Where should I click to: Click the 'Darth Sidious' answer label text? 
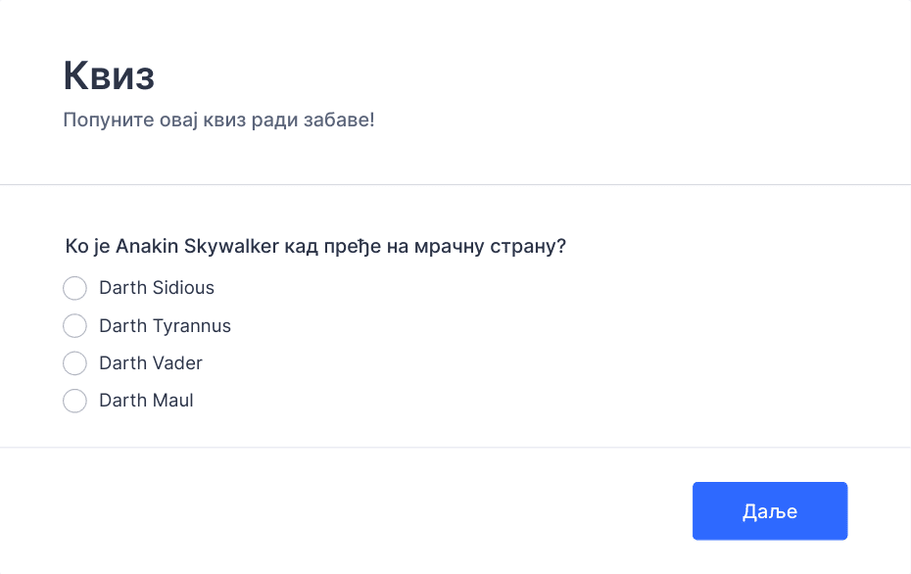[157, 288]
